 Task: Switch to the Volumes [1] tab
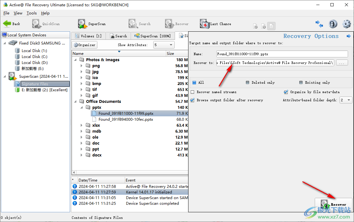coord(88,36)
